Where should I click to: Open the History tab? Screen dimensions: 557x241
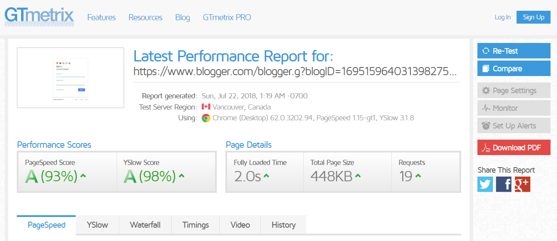(x=283, y=225)
